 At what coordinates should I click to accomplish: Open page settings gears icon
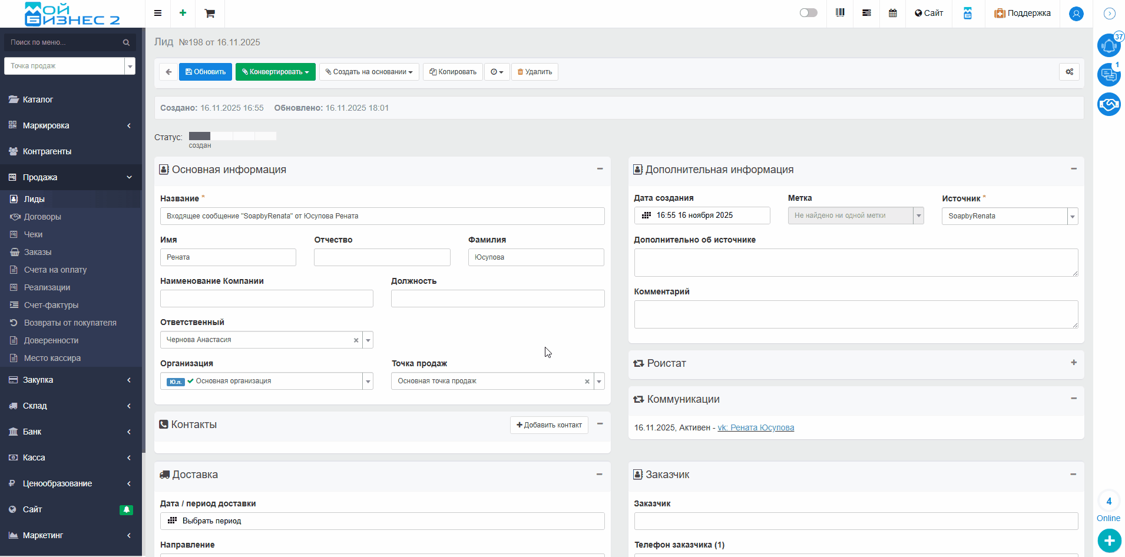(x=1069, y=72)
